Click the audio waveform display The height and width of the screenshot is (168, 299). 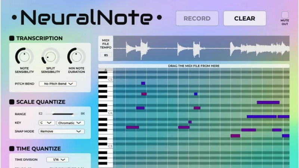click(201, 49)
